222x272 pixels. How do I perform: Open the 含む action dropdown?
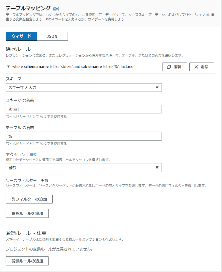click(84, 167)
